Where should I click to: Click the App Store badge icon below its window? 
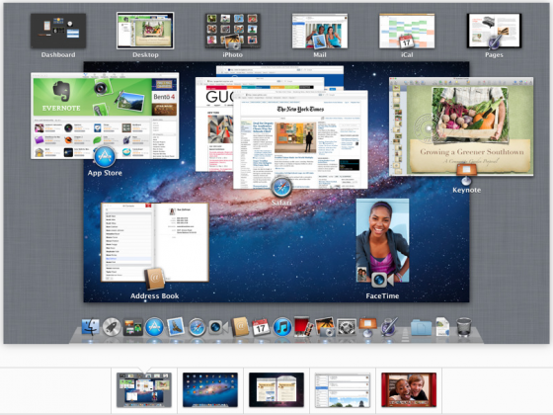(105, 156)
